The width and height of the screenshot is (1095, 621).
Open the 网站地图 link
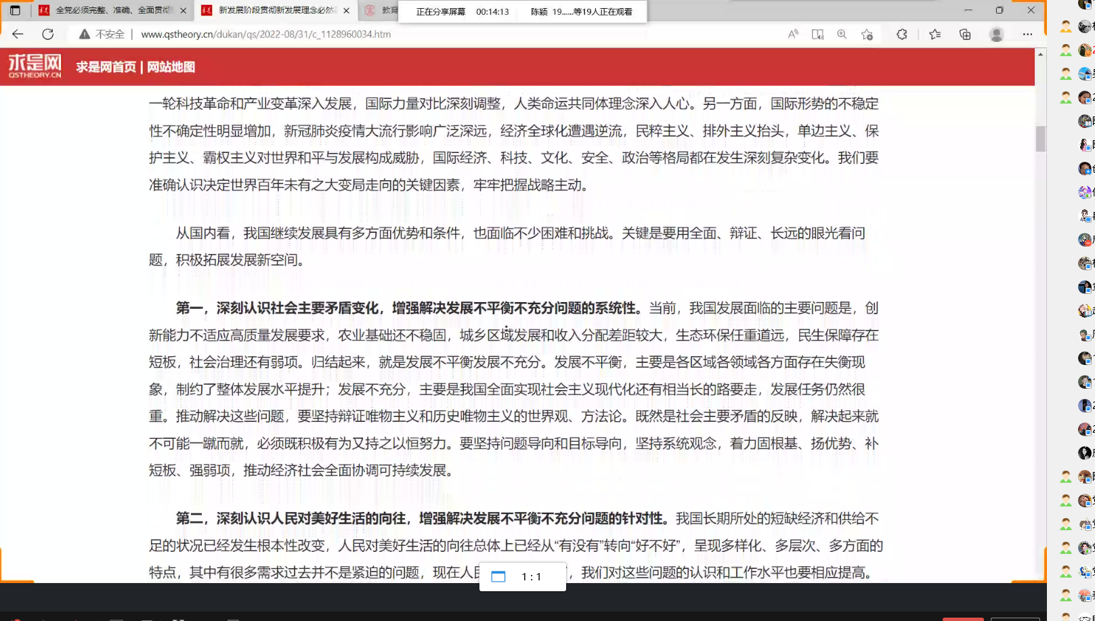(171, 66)
